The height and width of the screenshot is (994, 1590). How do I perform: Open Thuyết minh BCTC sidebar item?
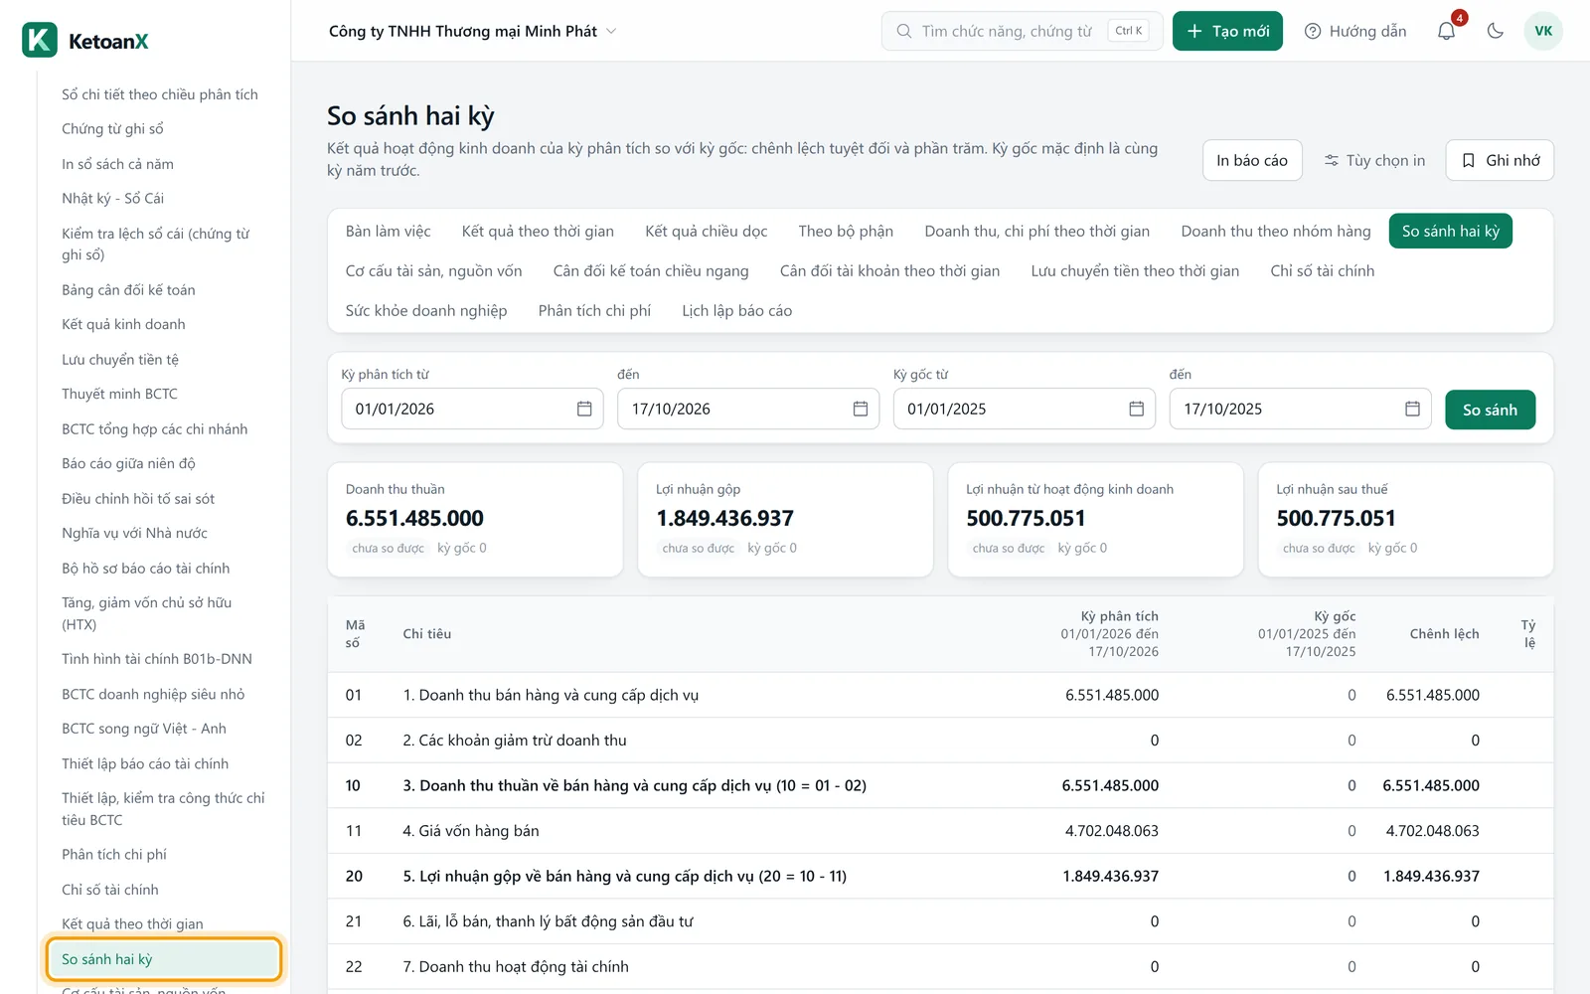click(119, 394)
